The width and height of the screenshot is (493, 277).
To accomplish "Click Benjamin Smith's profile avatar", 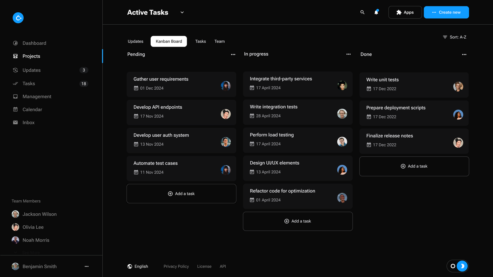I will (15, 266).
